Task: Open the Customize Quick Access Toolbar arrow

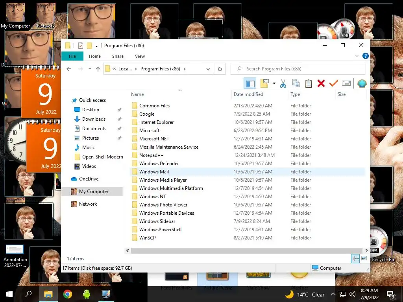Action: point(97,46)
